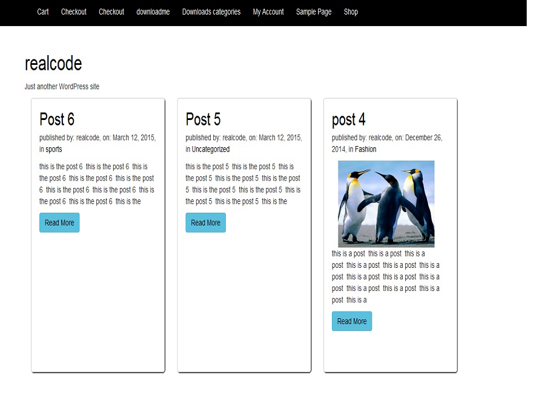Screen dimensions: 533x400
Task: Click Read More under post 4
Action: click(351, 321)
